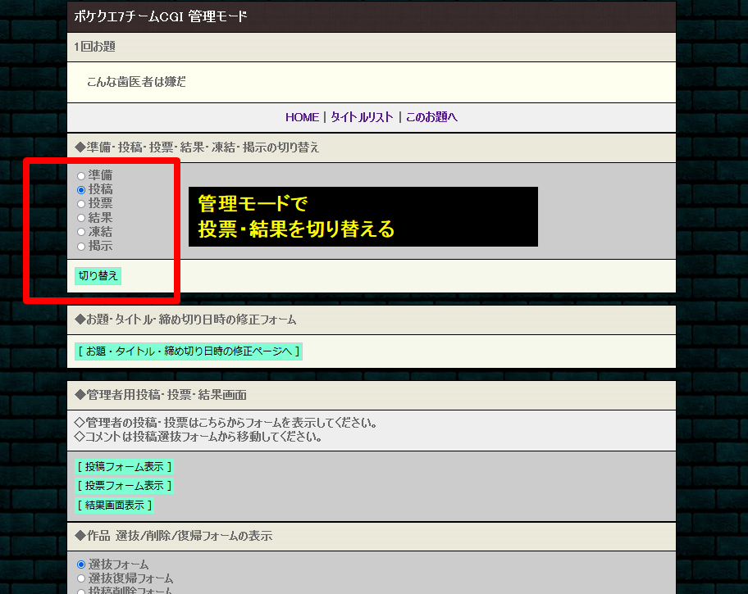The height and width of the screenshot is (594, 748).
Task: Choose the 投票 radio button
Action: 81,203
